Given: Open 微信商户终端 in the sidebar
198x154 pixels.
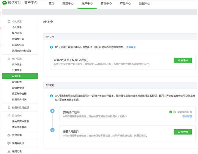Looking at the screenshot, I should [x=19, y=99].
